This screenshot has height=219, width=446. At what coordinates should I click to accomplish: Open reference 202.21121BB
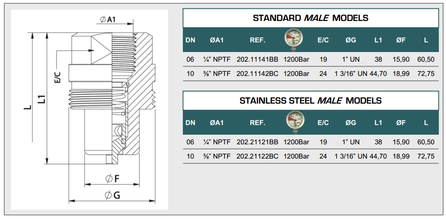(257, 142)
